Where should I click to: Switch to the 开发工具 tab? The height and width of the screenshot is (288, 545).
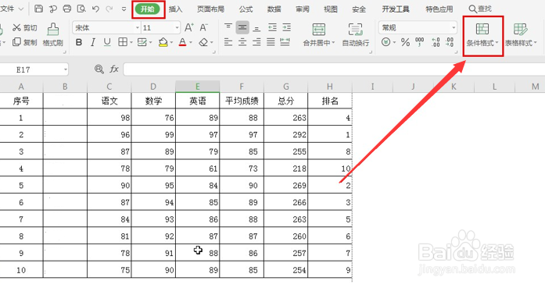point(396,9)
